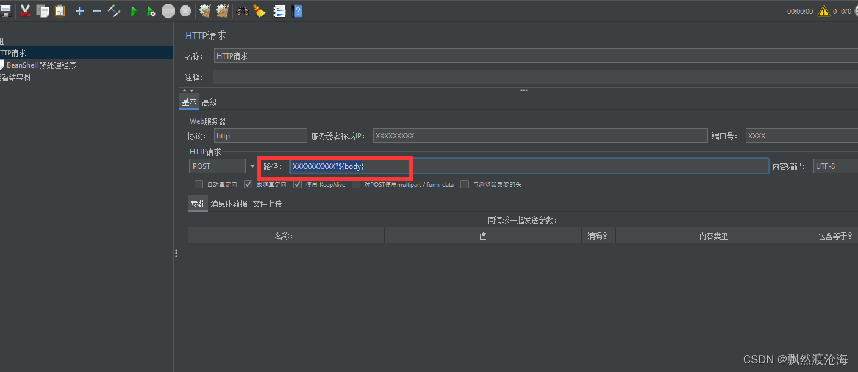Image resolution: width=858 pixels, height=372 pixels.
Task: Click the 名称 column header in parameters table
Action: [285, 236]
